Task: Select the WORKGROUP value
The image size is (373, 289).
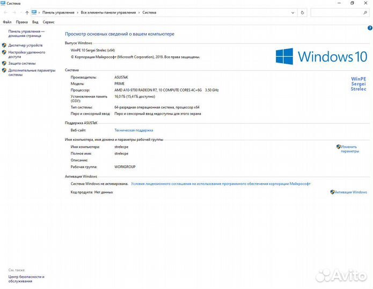Action: click(x=125, y=167)
